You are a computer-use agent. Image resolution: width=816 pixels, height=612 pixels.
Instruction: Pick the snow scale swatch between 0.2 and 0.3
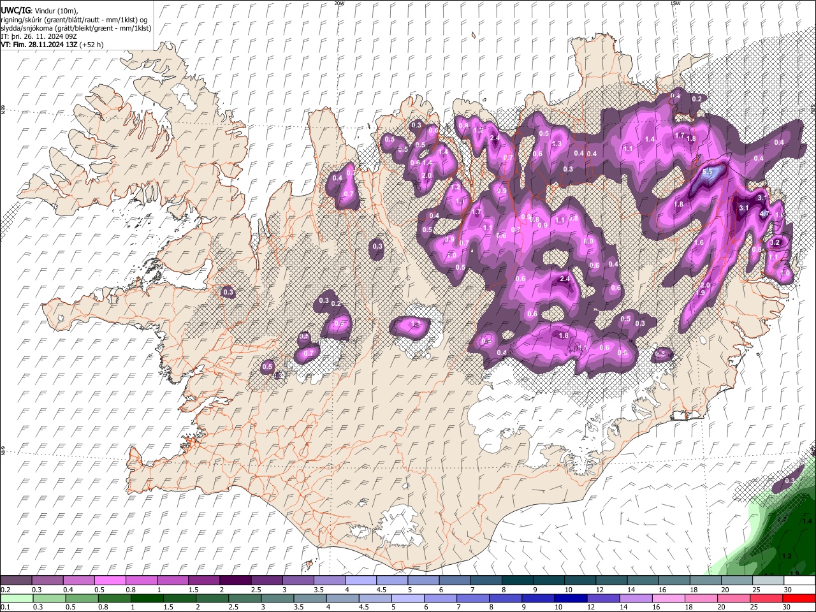[16, 581]
